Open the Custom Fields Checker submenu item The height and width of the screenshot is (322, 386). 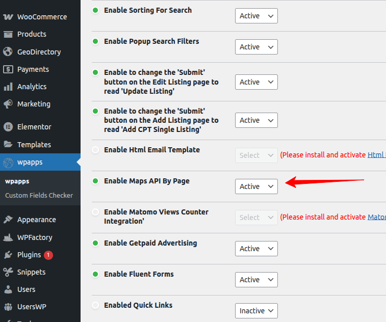39,195
